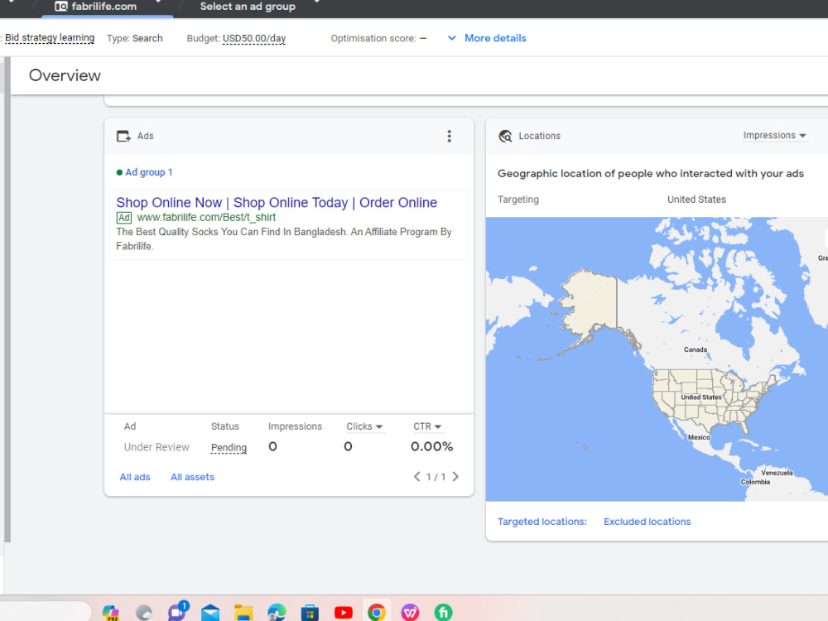This screenshot has height=621, width=828.
Task: Click the Bid strategy learning status
Action: (50, 38)
